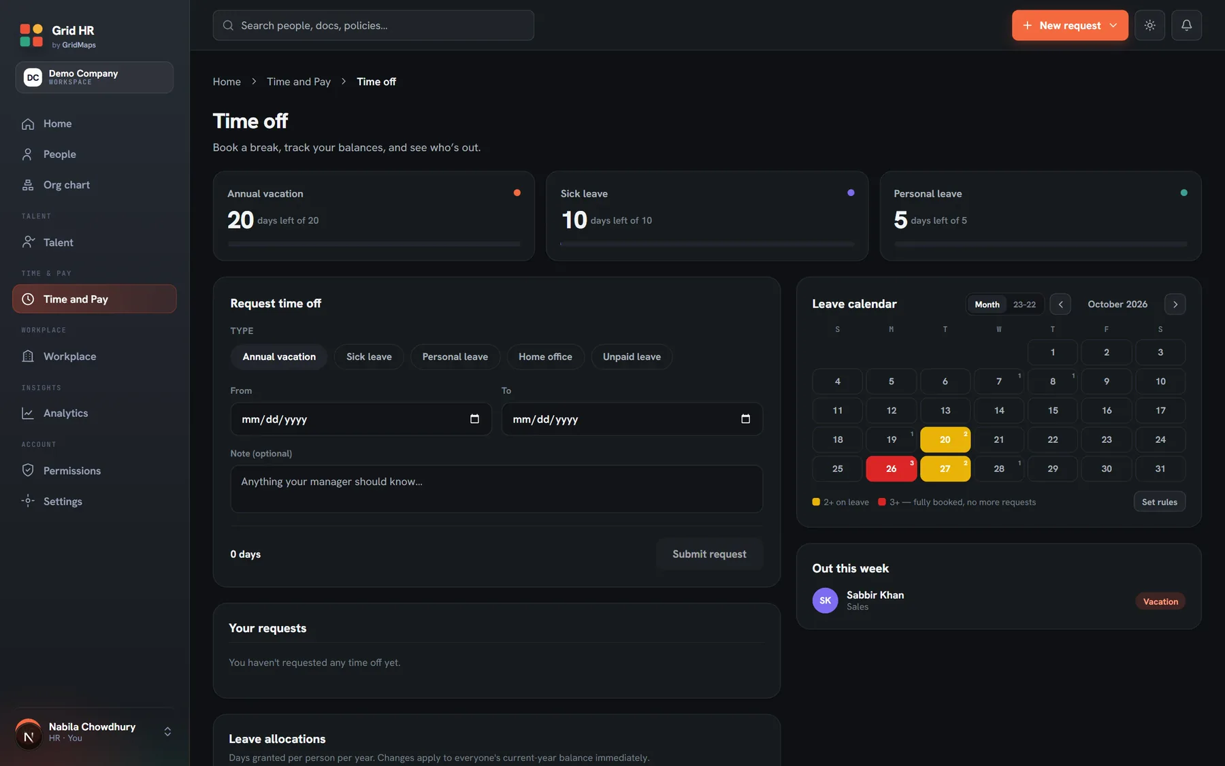Click the search magnifier icon
This screenshot has height=766, width=1225.
[228, 25]
